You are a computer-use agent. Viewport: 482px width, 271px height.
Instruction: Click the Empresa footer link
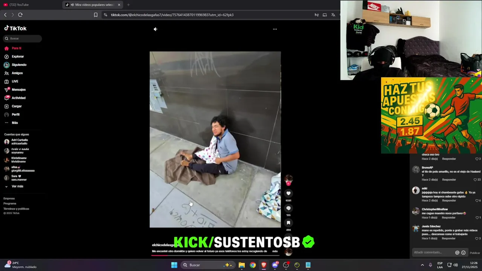9,198
